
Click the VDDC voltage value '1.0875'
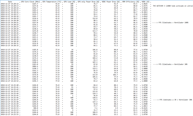point(145,96)
